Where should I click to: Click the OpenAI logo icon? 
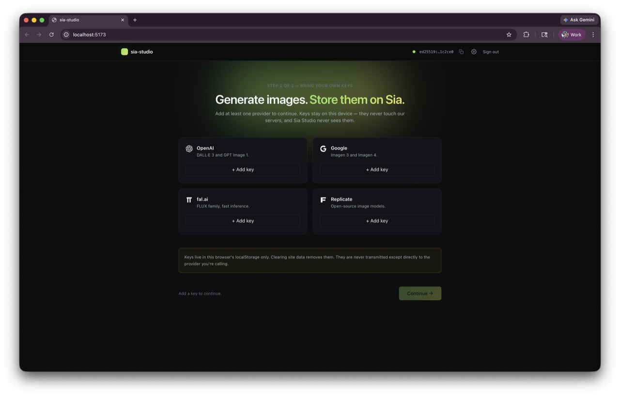189,149
